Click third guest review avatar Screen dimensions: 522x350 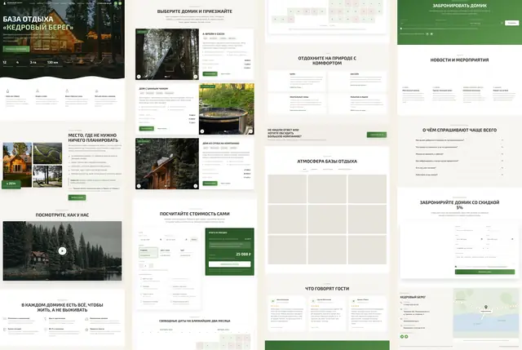point(353,301)
